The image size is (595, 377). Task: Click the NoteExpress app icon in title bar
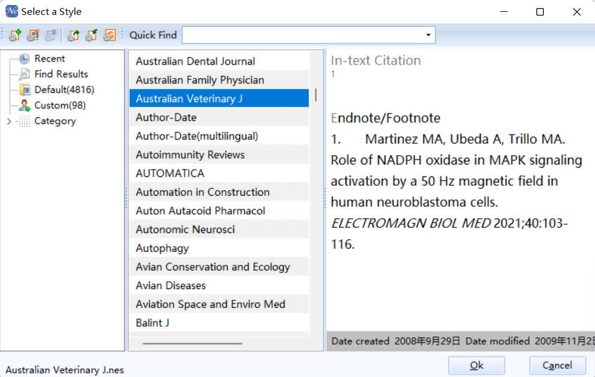click(x=11, y=11)
